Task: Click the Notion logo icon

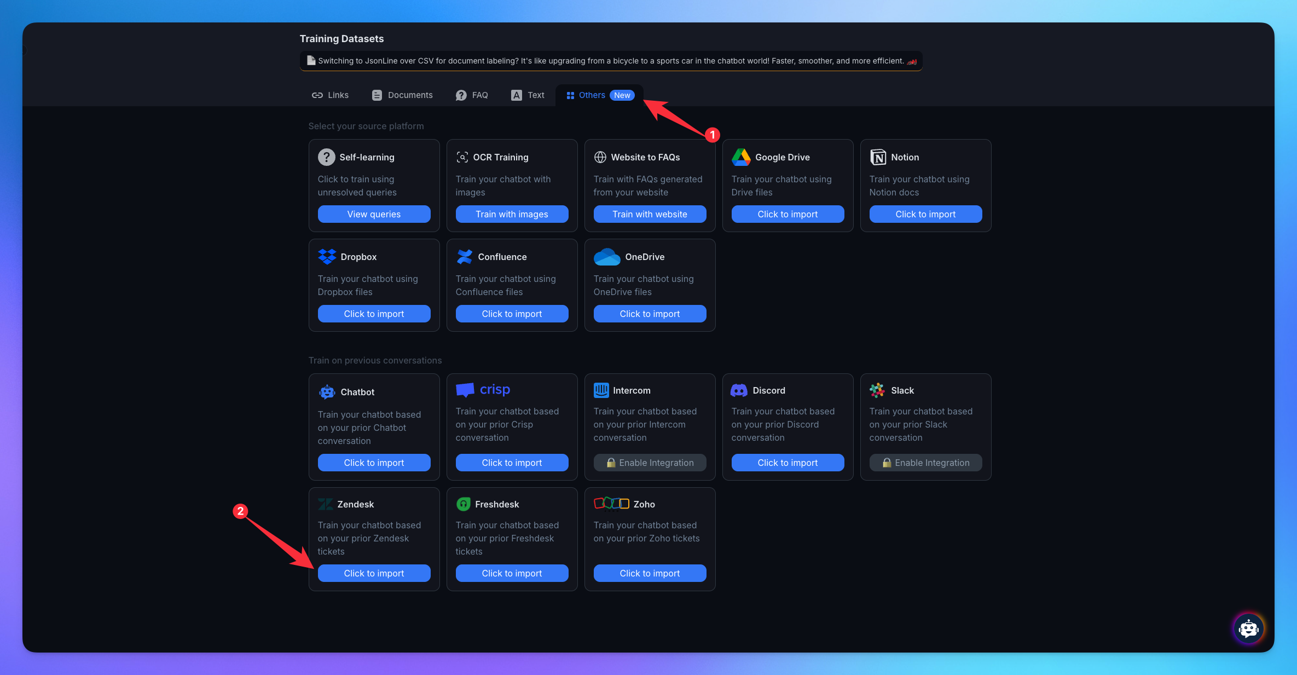Action: click(x=878, y=157)
